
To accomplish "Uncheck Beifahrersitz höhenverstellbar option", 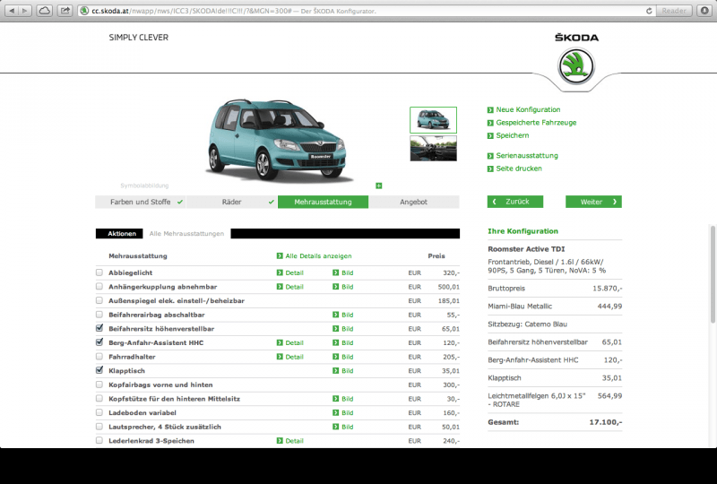I will 99,328.
